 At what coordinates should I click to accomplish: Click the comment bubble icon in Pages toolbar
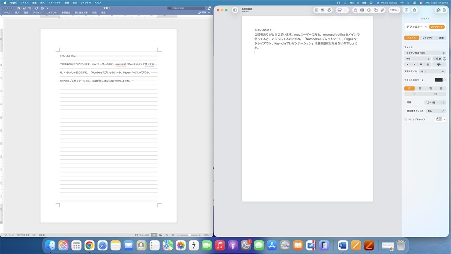407,10
